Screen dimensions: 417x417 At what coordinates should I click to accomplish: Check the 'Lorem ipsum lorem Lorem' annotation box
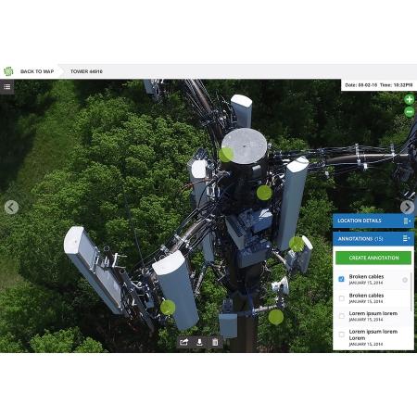[341, 335]
